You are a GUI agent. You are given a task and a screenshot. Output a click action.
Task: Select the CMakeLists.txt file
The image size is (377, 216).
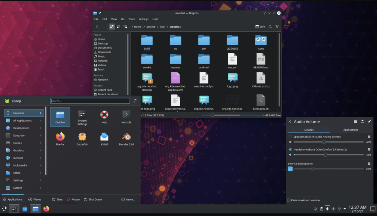point(261,80)
